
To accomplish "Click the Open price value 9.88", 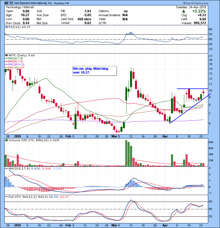I will [x=26, y=11].
